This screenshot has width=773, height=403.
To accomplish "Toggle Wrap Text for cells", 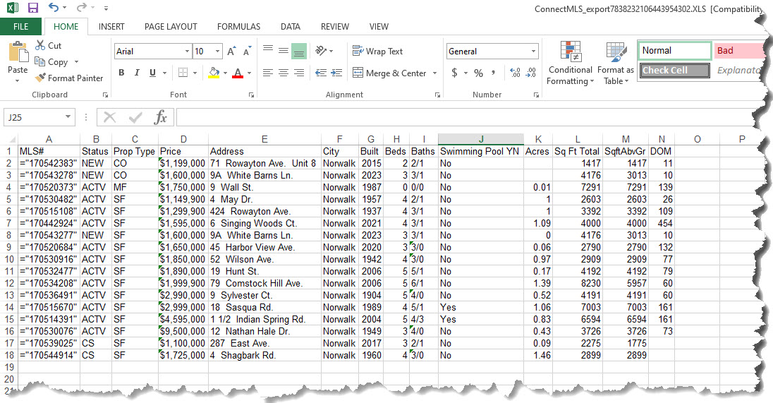I will (378, 52).
